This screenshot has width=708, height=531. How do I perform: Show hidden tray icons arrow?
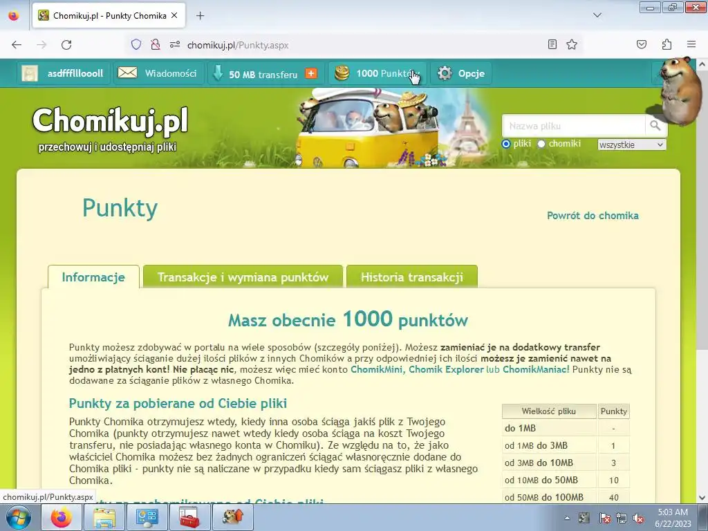coord(567,519)
